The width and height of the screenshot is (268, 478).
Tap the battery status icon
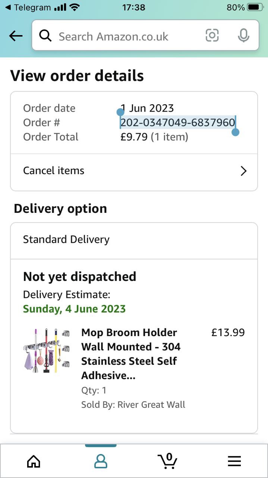point(255,7)
